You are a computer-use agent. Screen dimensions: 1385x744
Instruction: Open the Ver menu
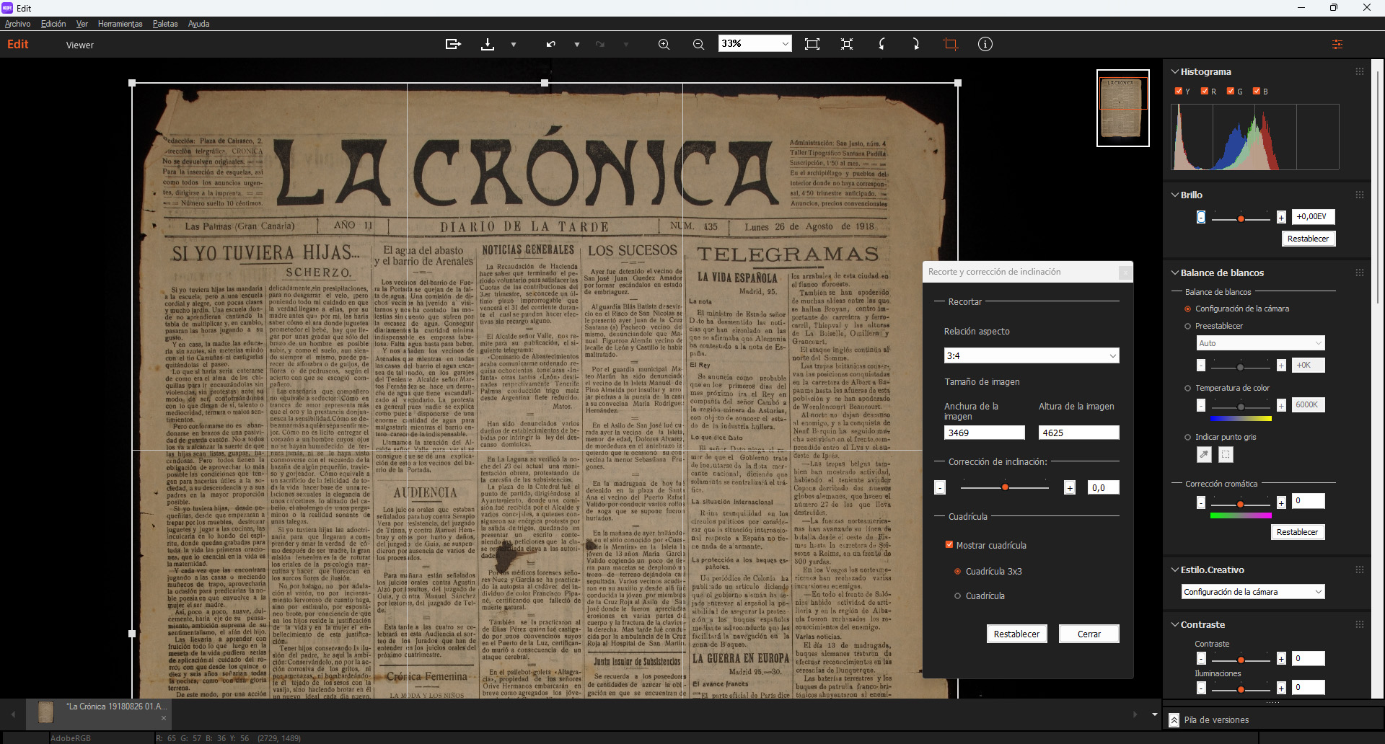click(82, 24)
